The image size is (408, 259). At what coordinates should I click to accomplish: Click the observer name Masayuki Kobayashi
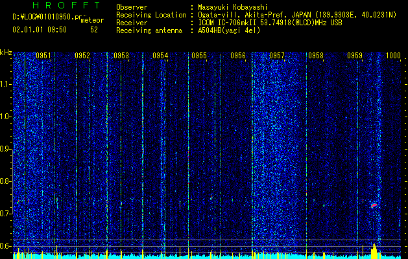point(233,7)
